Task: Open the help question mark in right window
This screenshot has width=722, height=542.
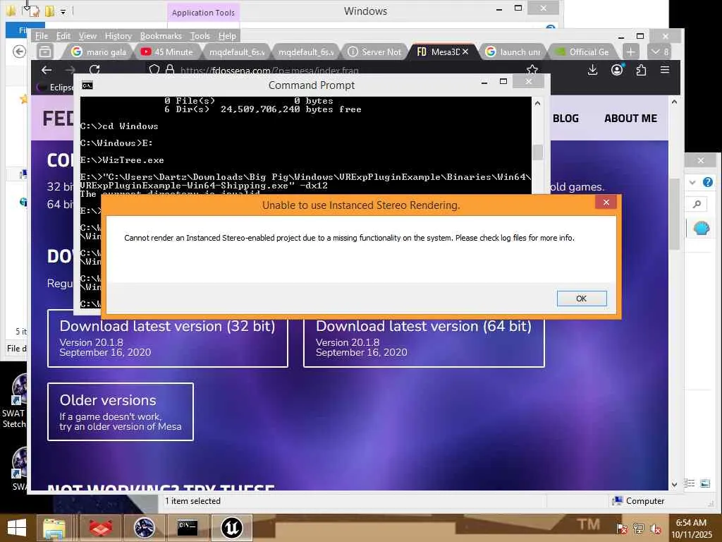Action: click(x=708, y=182)
